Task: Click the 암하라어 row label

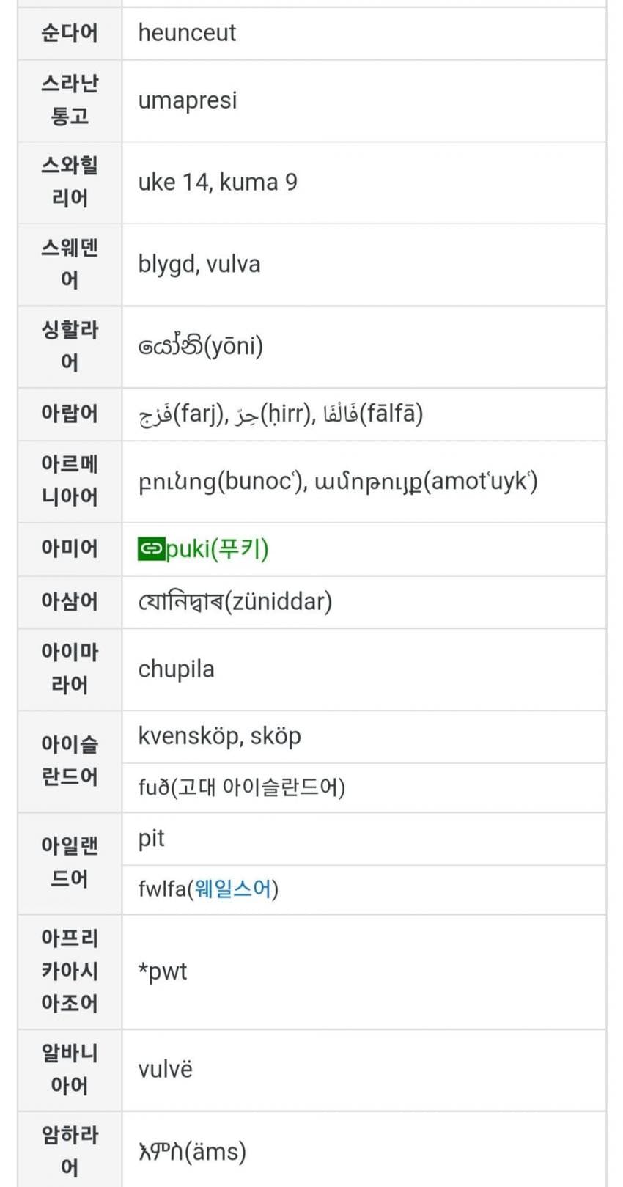Action: (x=70, y=1150)
